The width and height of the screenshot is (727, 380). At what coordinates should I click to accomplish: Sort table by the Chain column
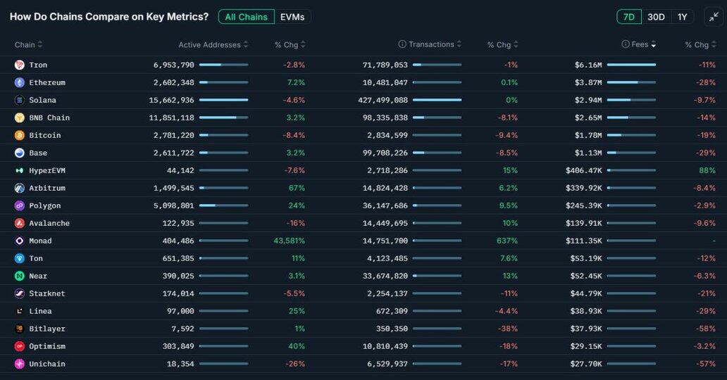pos(28,45)
